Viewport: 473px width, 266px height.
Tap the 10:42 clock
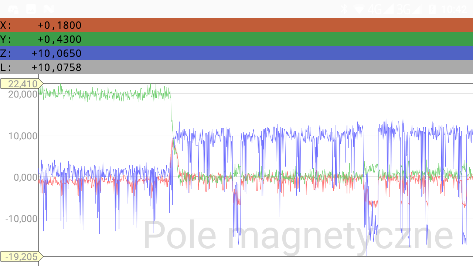(x=455, y=9)
